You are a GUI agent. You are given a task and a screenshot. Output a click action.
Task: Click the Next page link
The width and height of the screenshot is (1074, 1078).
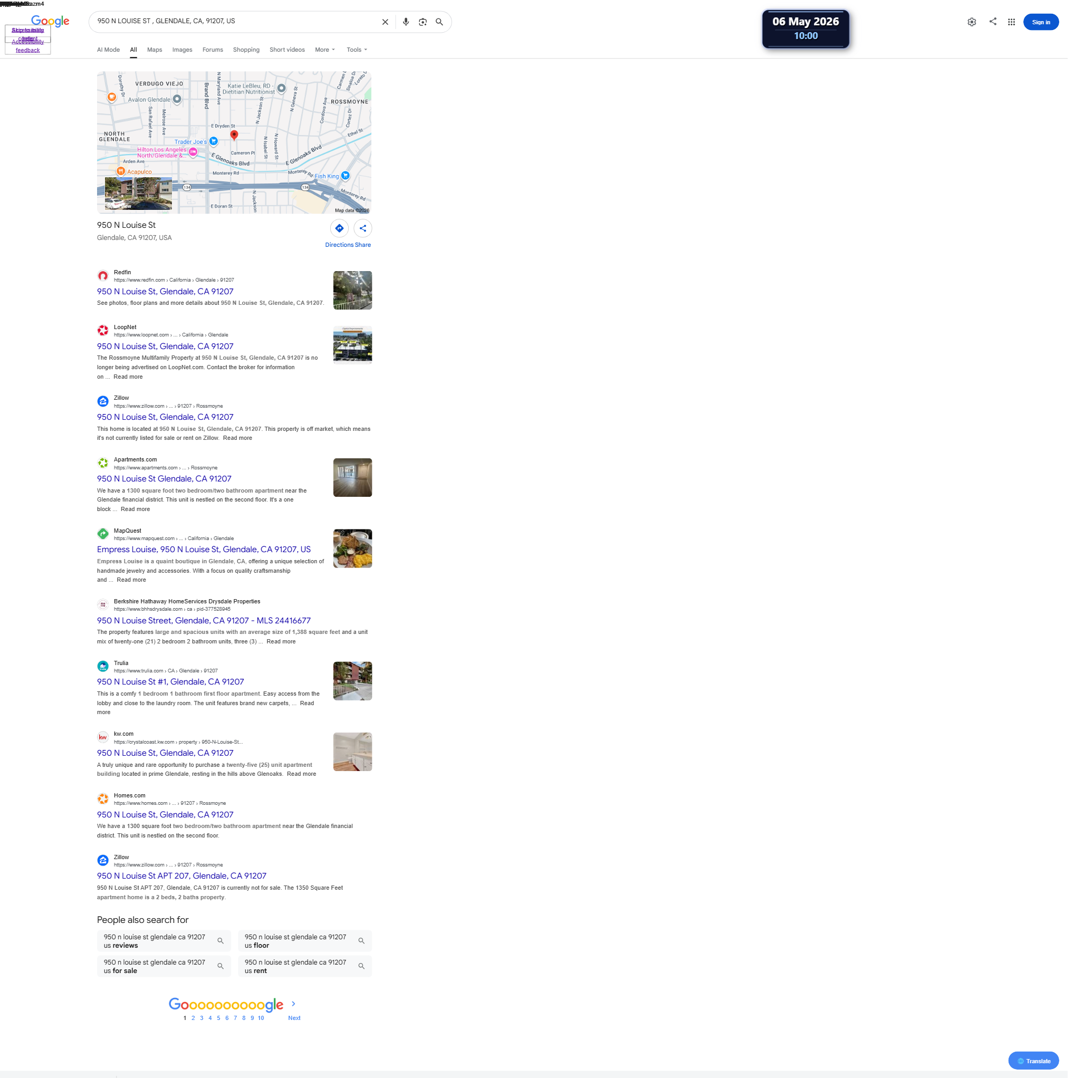click(294, 1018)
